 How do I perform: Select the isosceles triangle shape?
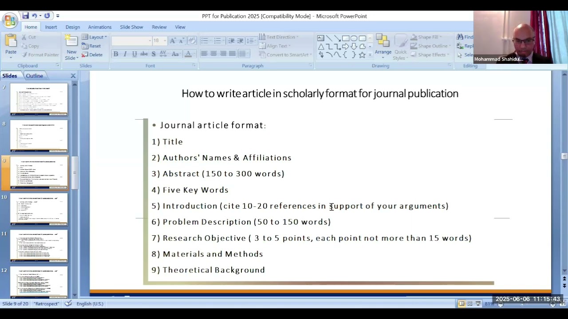coord(321,47)
